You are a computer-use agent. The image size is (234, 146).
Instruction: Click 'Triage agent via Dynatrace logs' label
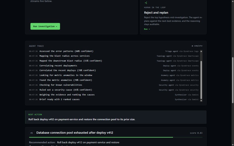(x=182, y=51)
